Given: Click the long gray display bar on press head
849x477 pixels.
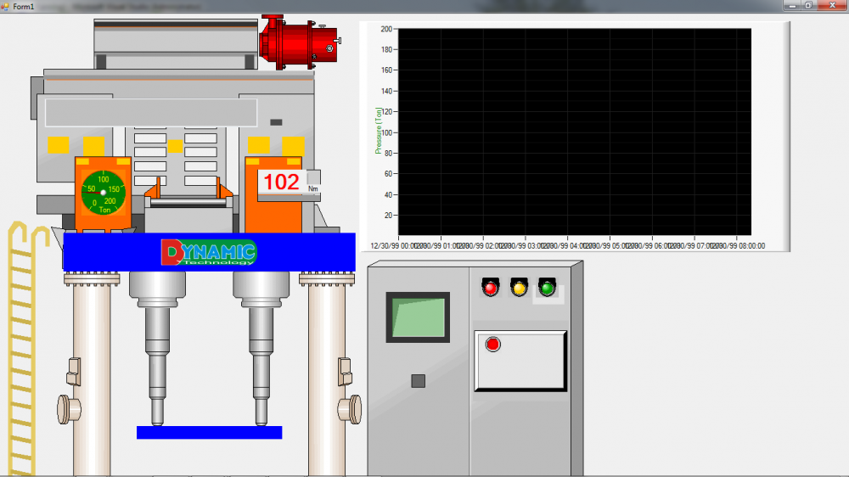Looking at the screenshot, I should [151, 113].
